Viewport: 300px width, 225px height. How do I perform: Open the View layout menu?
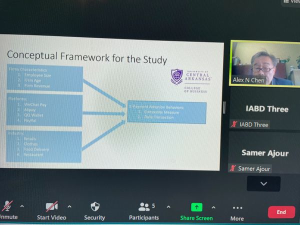290,2
